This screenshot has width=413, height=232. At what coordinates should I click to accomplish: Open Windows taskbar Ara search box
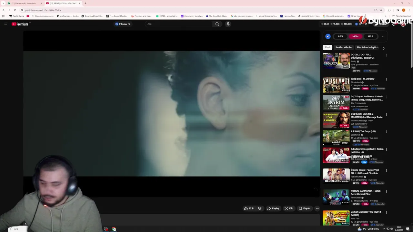pyautogui.click(x=18, y=229)
